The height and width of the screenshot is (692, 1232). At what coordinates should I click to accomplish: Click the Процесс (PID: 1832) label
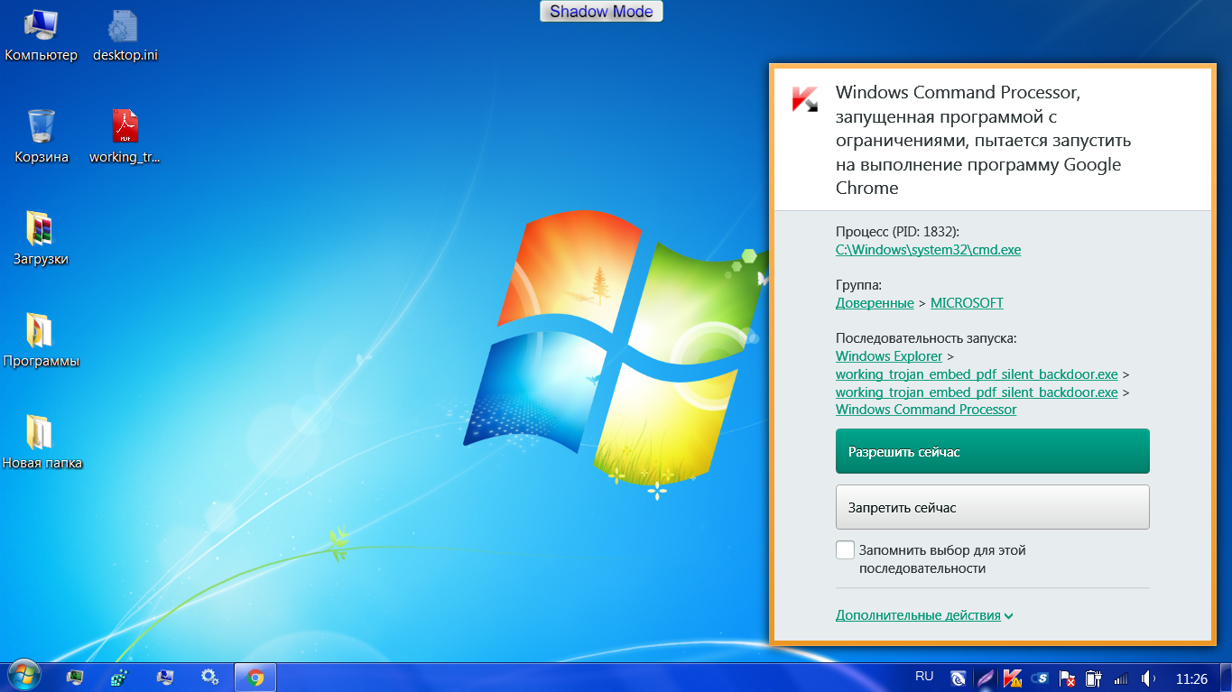click(x=897, y=232)
